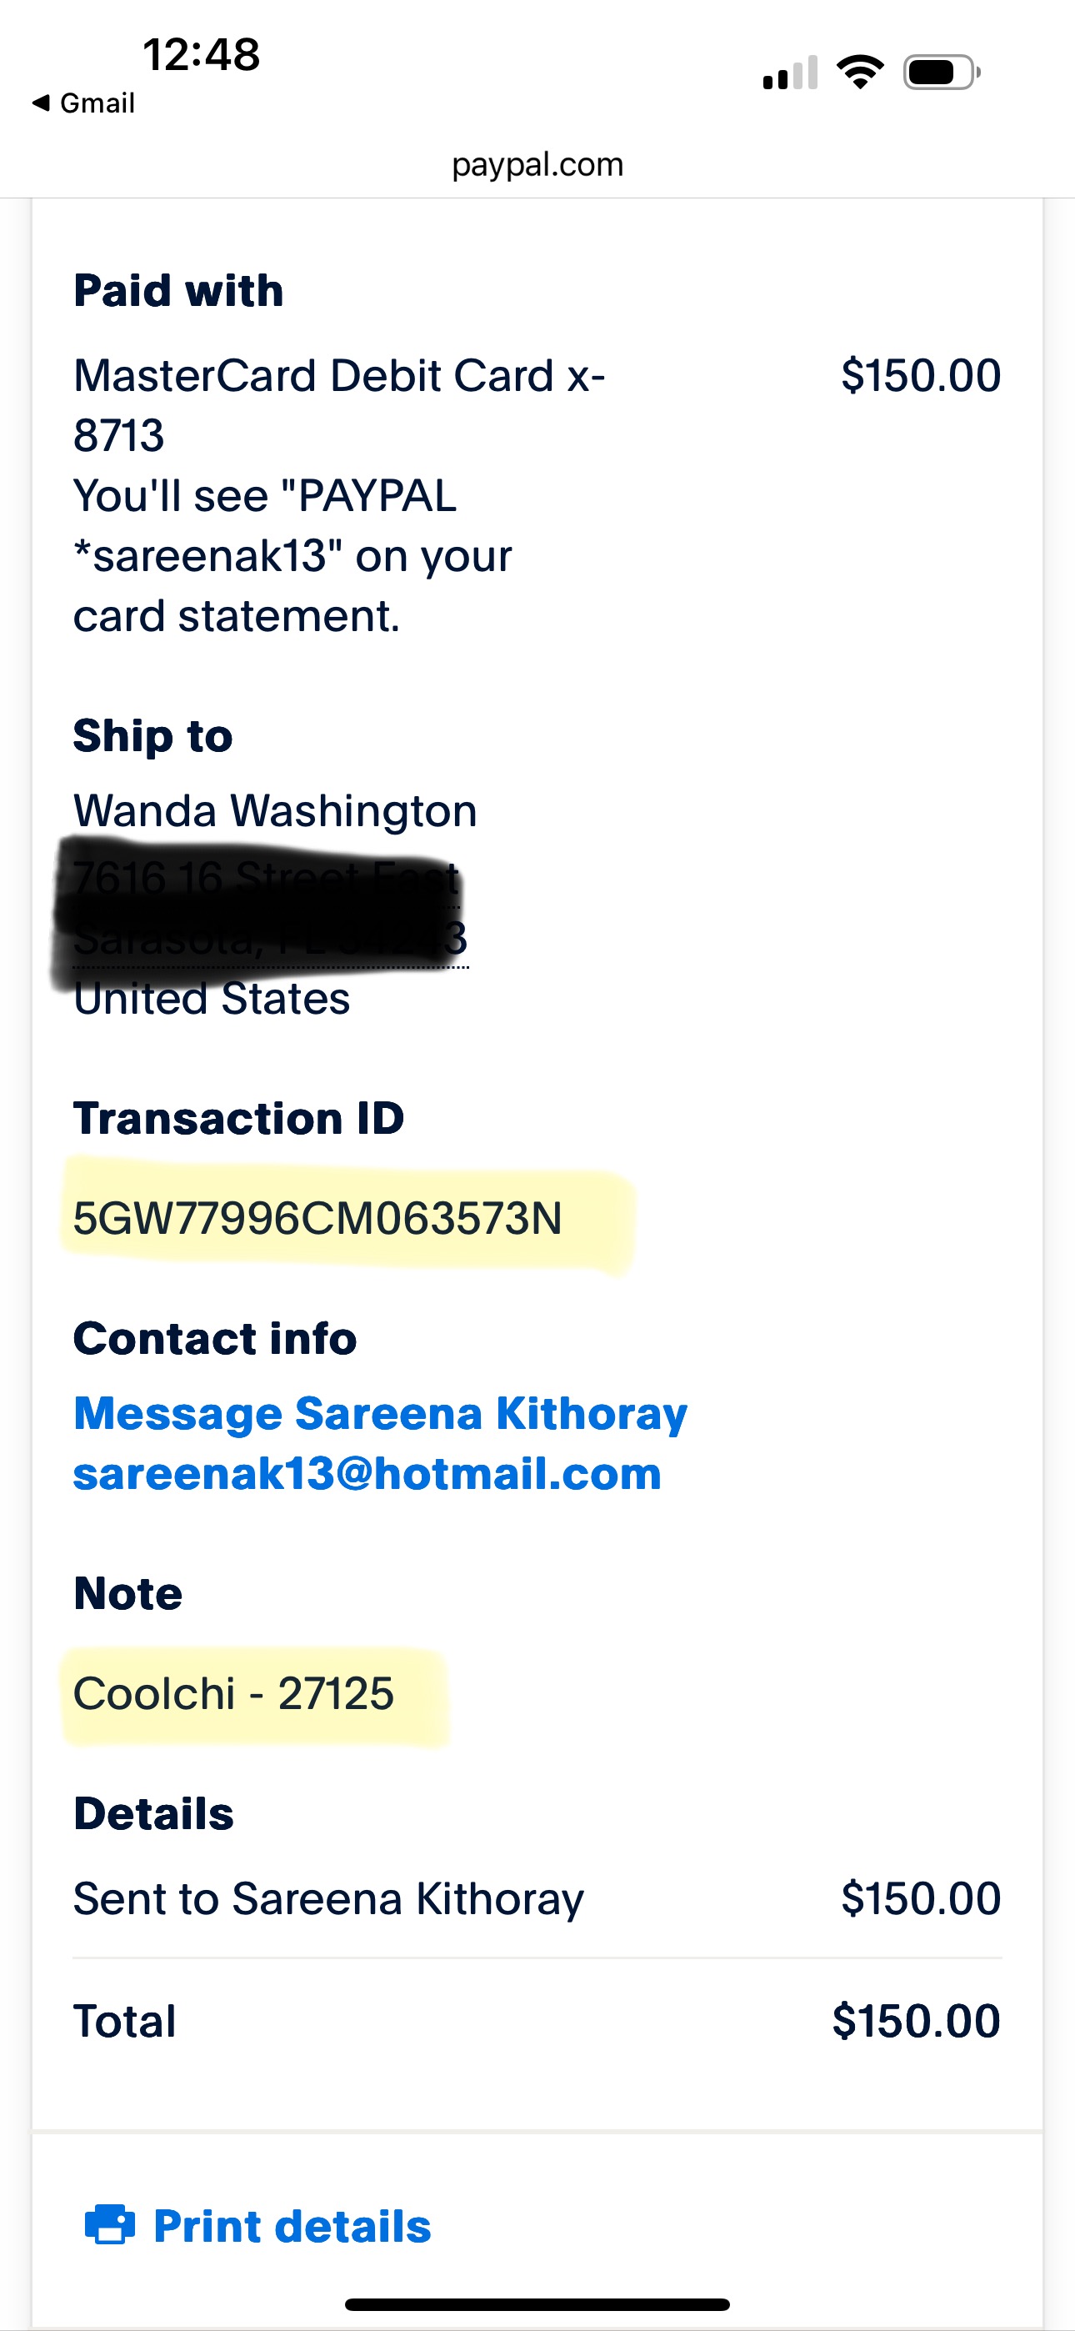
Task: Tap the Wi-Fi status icon
Action: tap(860, 72)
